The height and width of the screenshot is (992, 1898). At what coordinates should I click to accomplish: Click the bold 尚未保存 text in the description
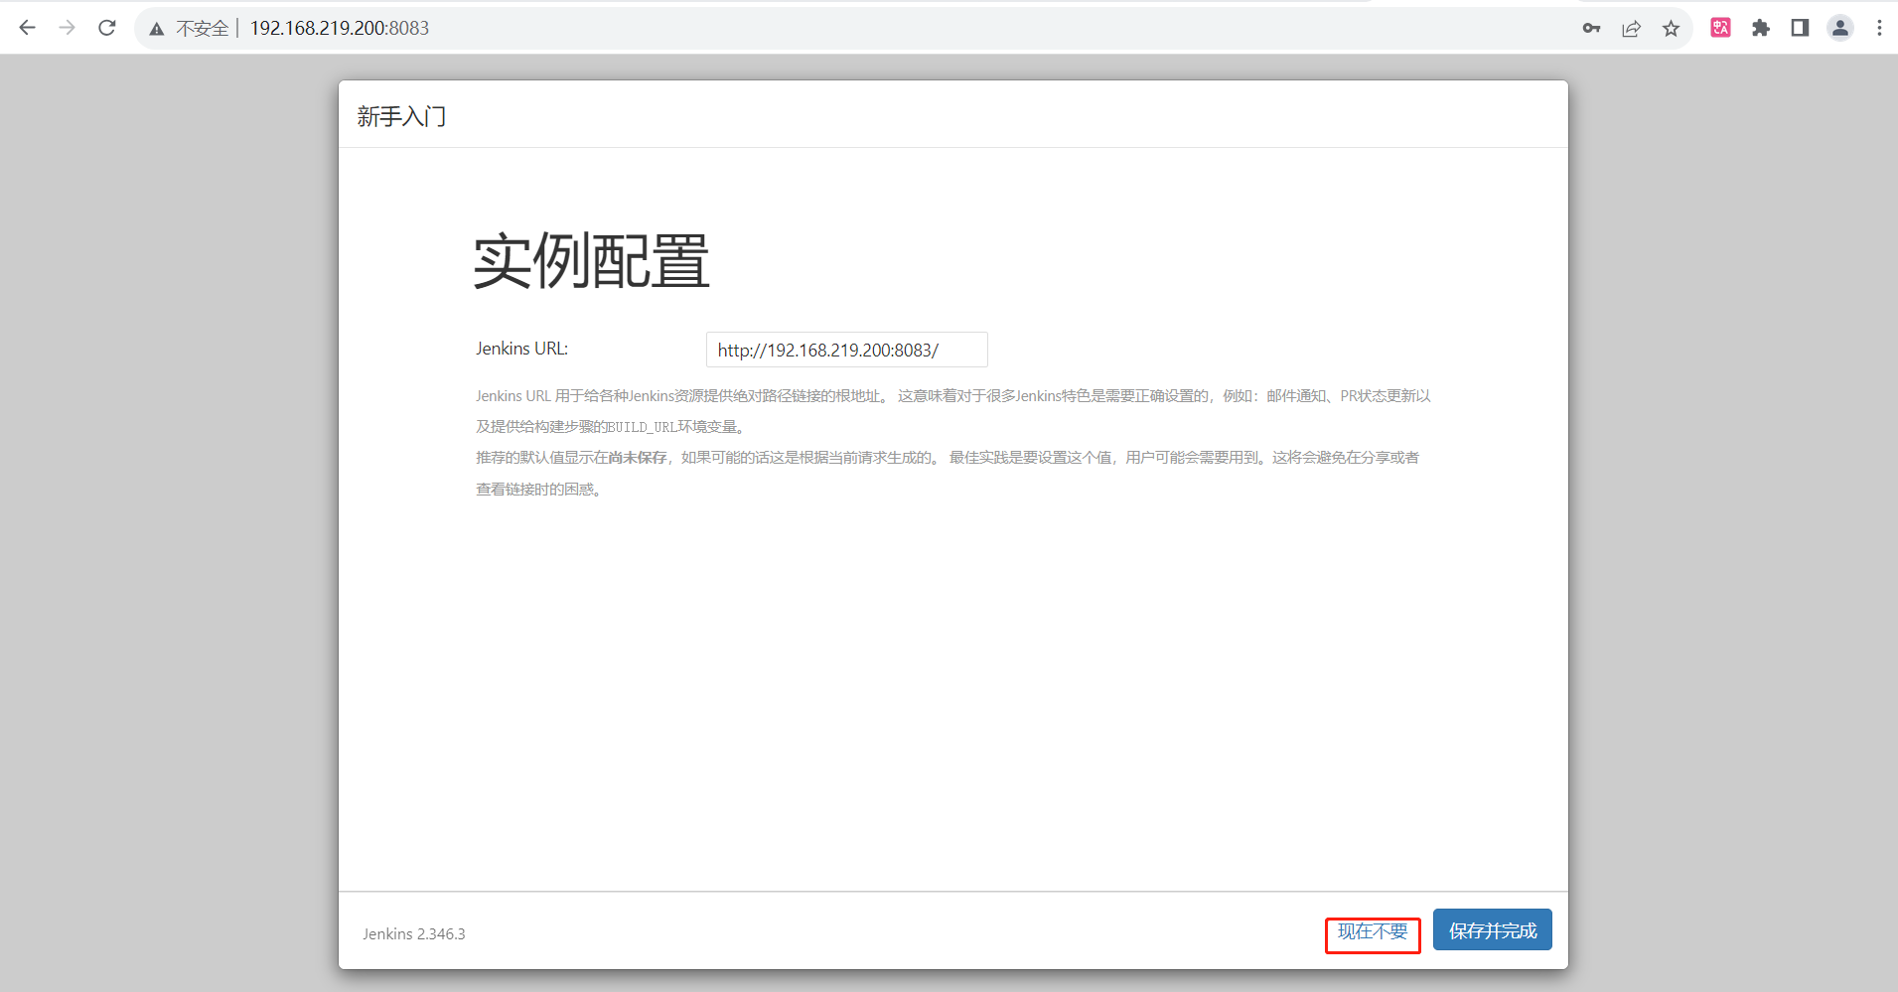638,458
